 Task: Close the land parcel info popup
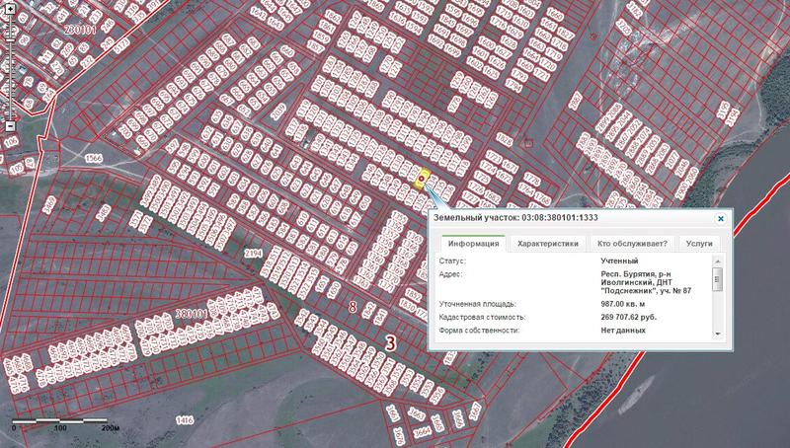click(x=721, y=218)
